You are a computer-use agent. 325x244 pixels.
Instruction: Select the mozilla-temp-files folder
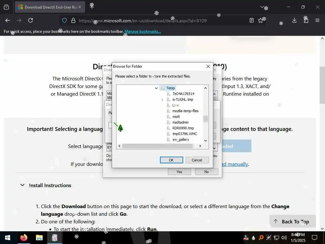185,111
